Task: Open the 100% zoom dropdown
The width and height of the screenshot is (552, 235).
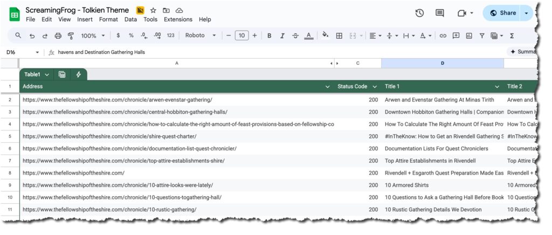Action: (92, 36)
